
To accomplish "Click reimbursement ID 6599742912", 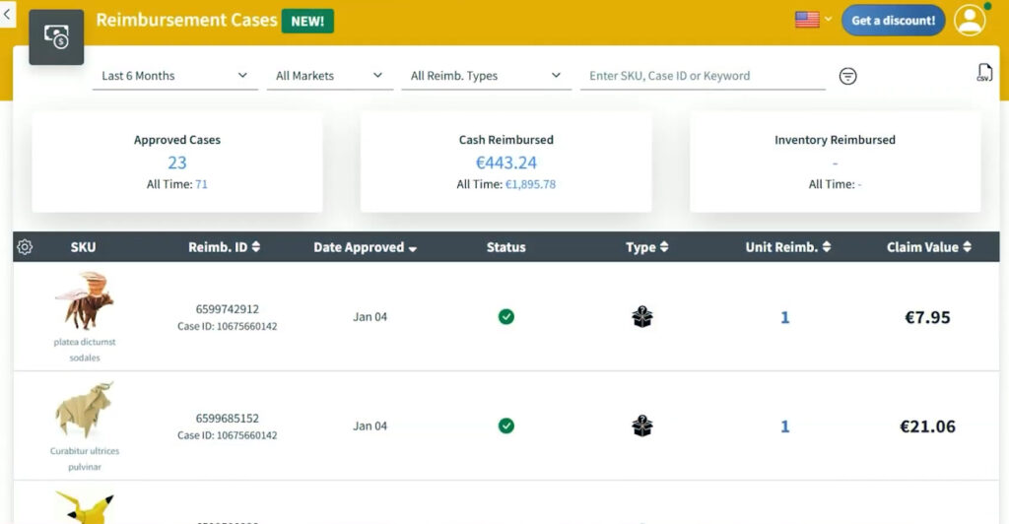I will [x=228, y=309].
